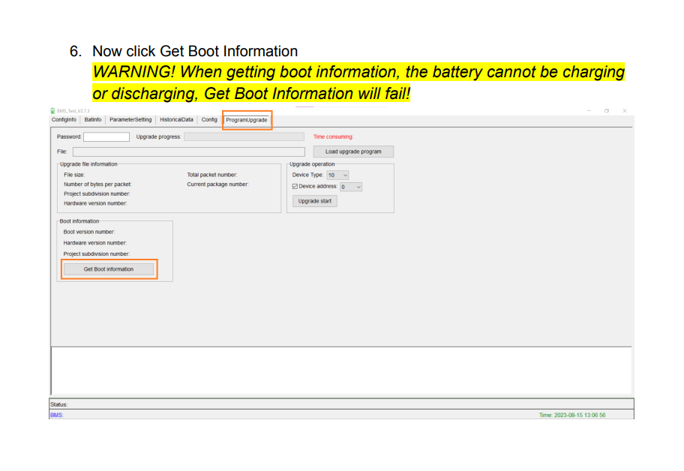Minimize the BMS_Test window
This screenshot has width=684, height=471.
click(589, 111)
